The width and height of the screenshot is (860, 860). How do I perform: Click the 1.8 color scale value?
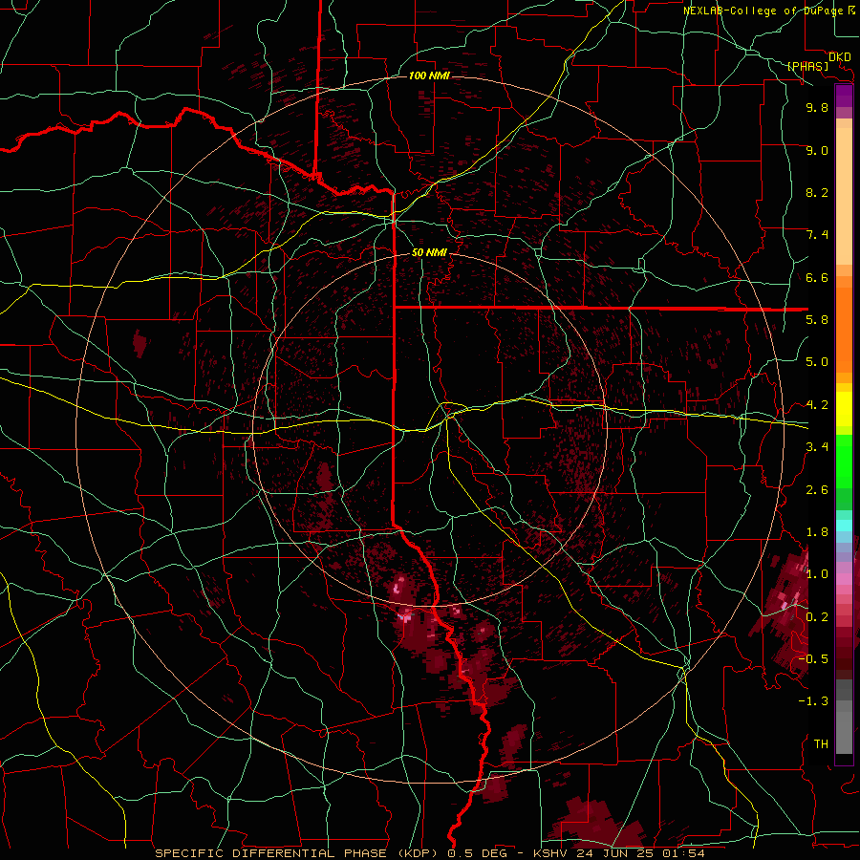(x=817, y=532)
